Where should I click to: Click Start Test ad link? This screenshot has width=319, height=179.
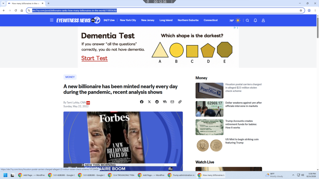point(94,58)
